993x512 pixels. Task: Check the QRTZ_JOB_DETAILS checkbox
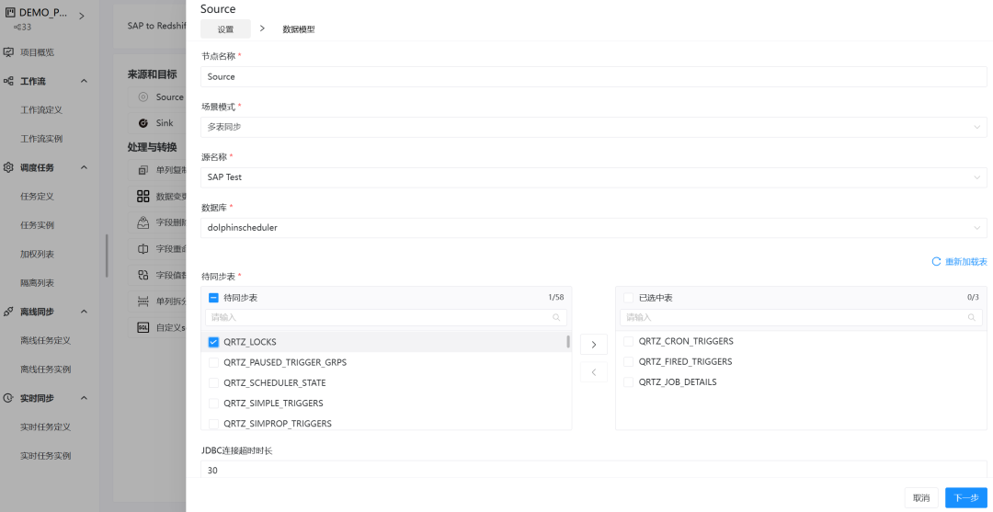pos(628,382)
